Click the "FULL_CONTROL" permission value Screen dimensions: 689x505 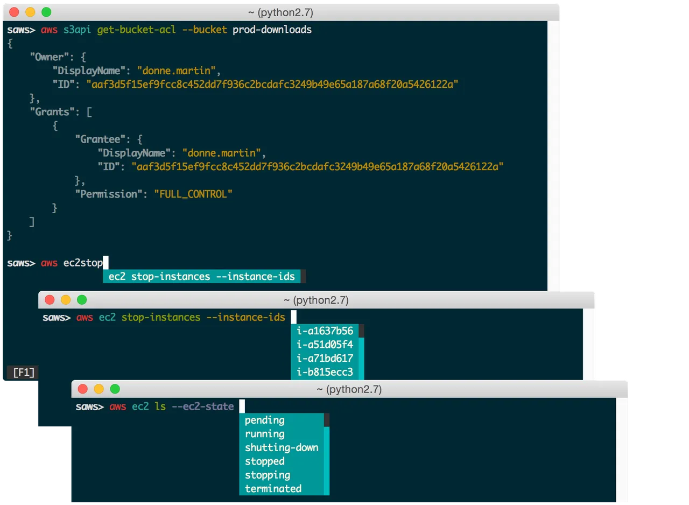pos(193,194)
